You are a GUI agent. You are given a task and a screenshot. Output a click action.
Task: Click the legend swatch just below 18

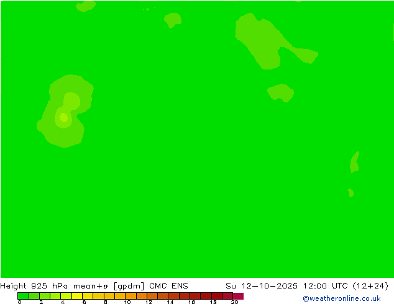(x=206, y=296)
